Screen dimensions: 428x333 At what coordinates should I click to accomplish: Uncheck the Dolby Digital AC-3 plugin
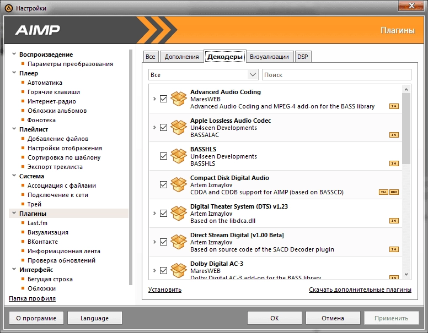click(163, 270)
